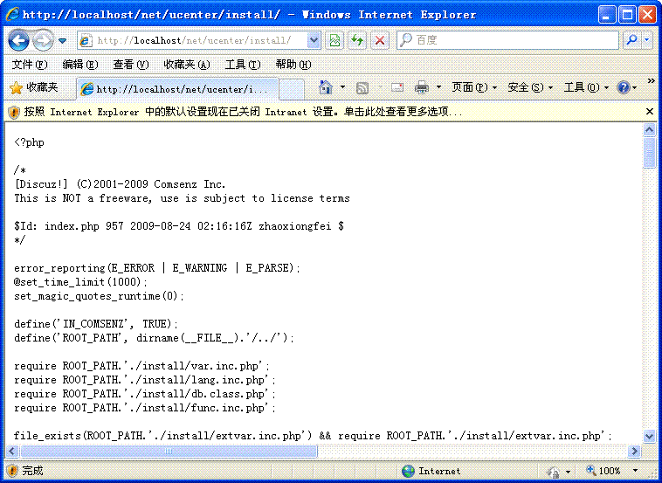This screenshot has width=662, height=483.
Task: Click the vertical scrollbar thumb
Action: [649, 153]
